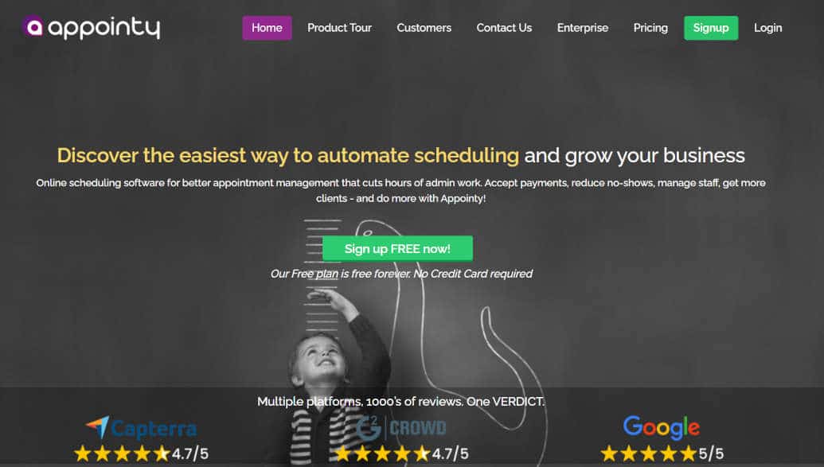Click the green Signup button
This screenshot has width=824, height=467.
point(711,28)
